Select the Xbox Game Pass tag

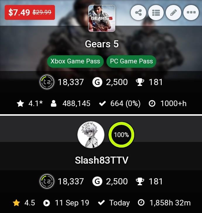tap(75, 61)
